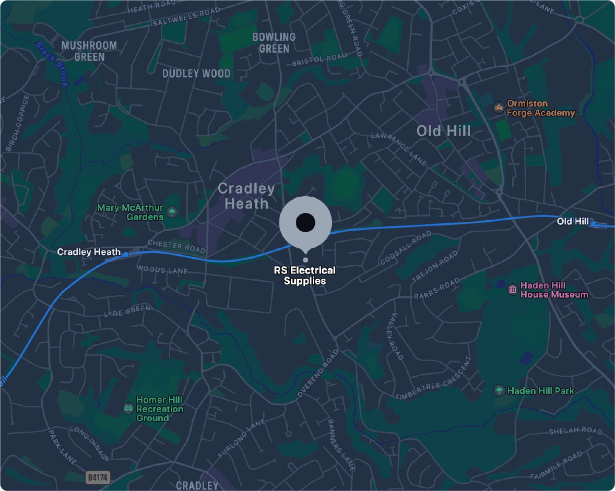Screen dimensions: 615x491
Task: Click the large Cradley Heath town label
Action: tap(246, 196)
